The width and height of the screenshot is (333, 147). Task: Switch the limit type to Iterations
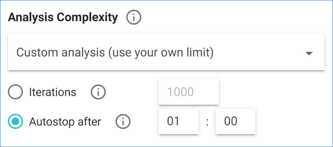[x=15, y=92]
